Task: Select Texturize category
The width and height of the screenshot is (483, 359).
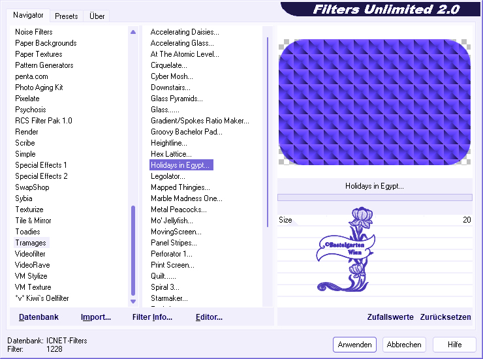Action: [x=29, y=210]
